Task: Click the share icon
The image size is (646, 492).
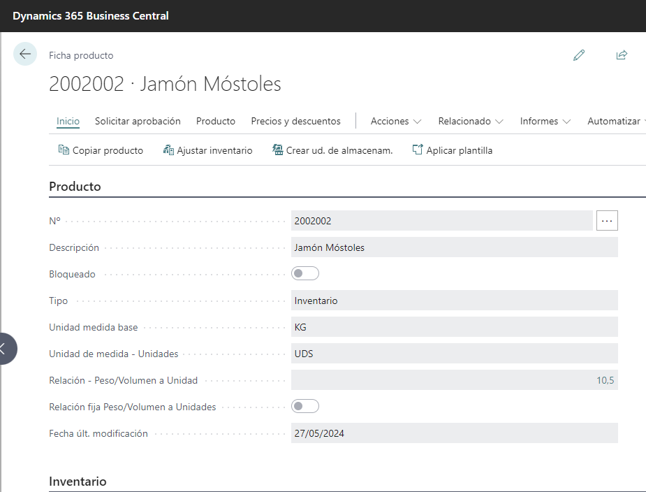Action: coord(622,55)
